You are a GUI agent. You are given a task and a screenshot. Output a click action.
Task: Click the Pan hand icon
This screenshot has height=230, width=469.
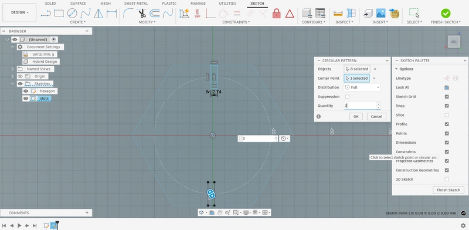coord(219,212)
